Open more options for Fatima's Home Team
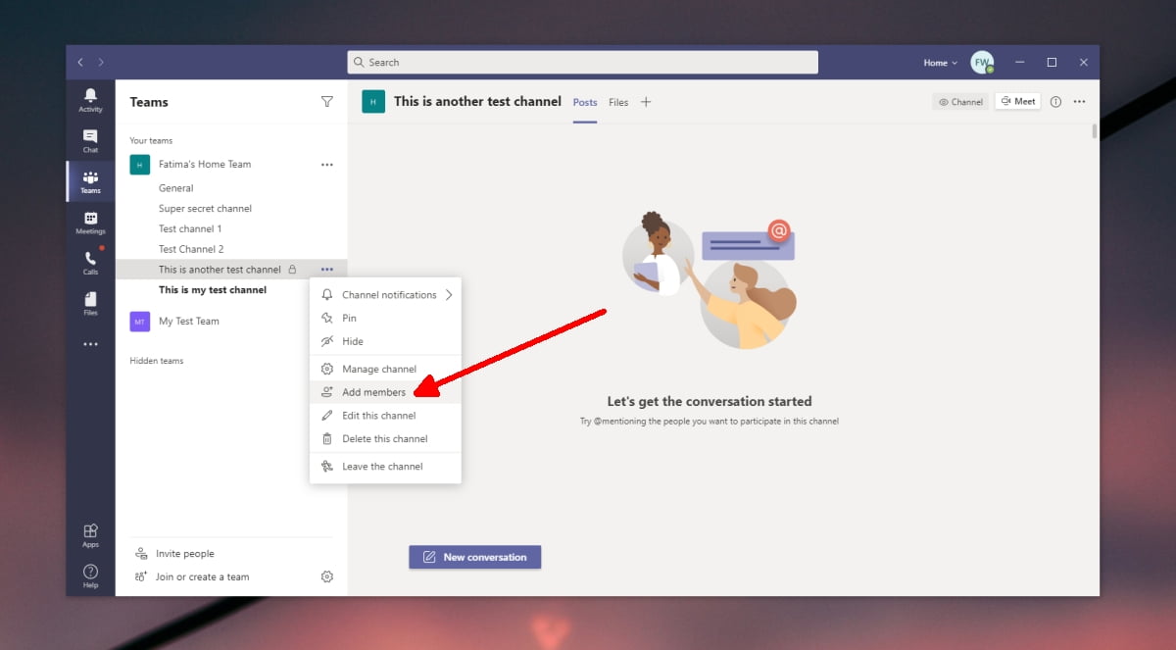1176x650 pixels. (327, 165)
